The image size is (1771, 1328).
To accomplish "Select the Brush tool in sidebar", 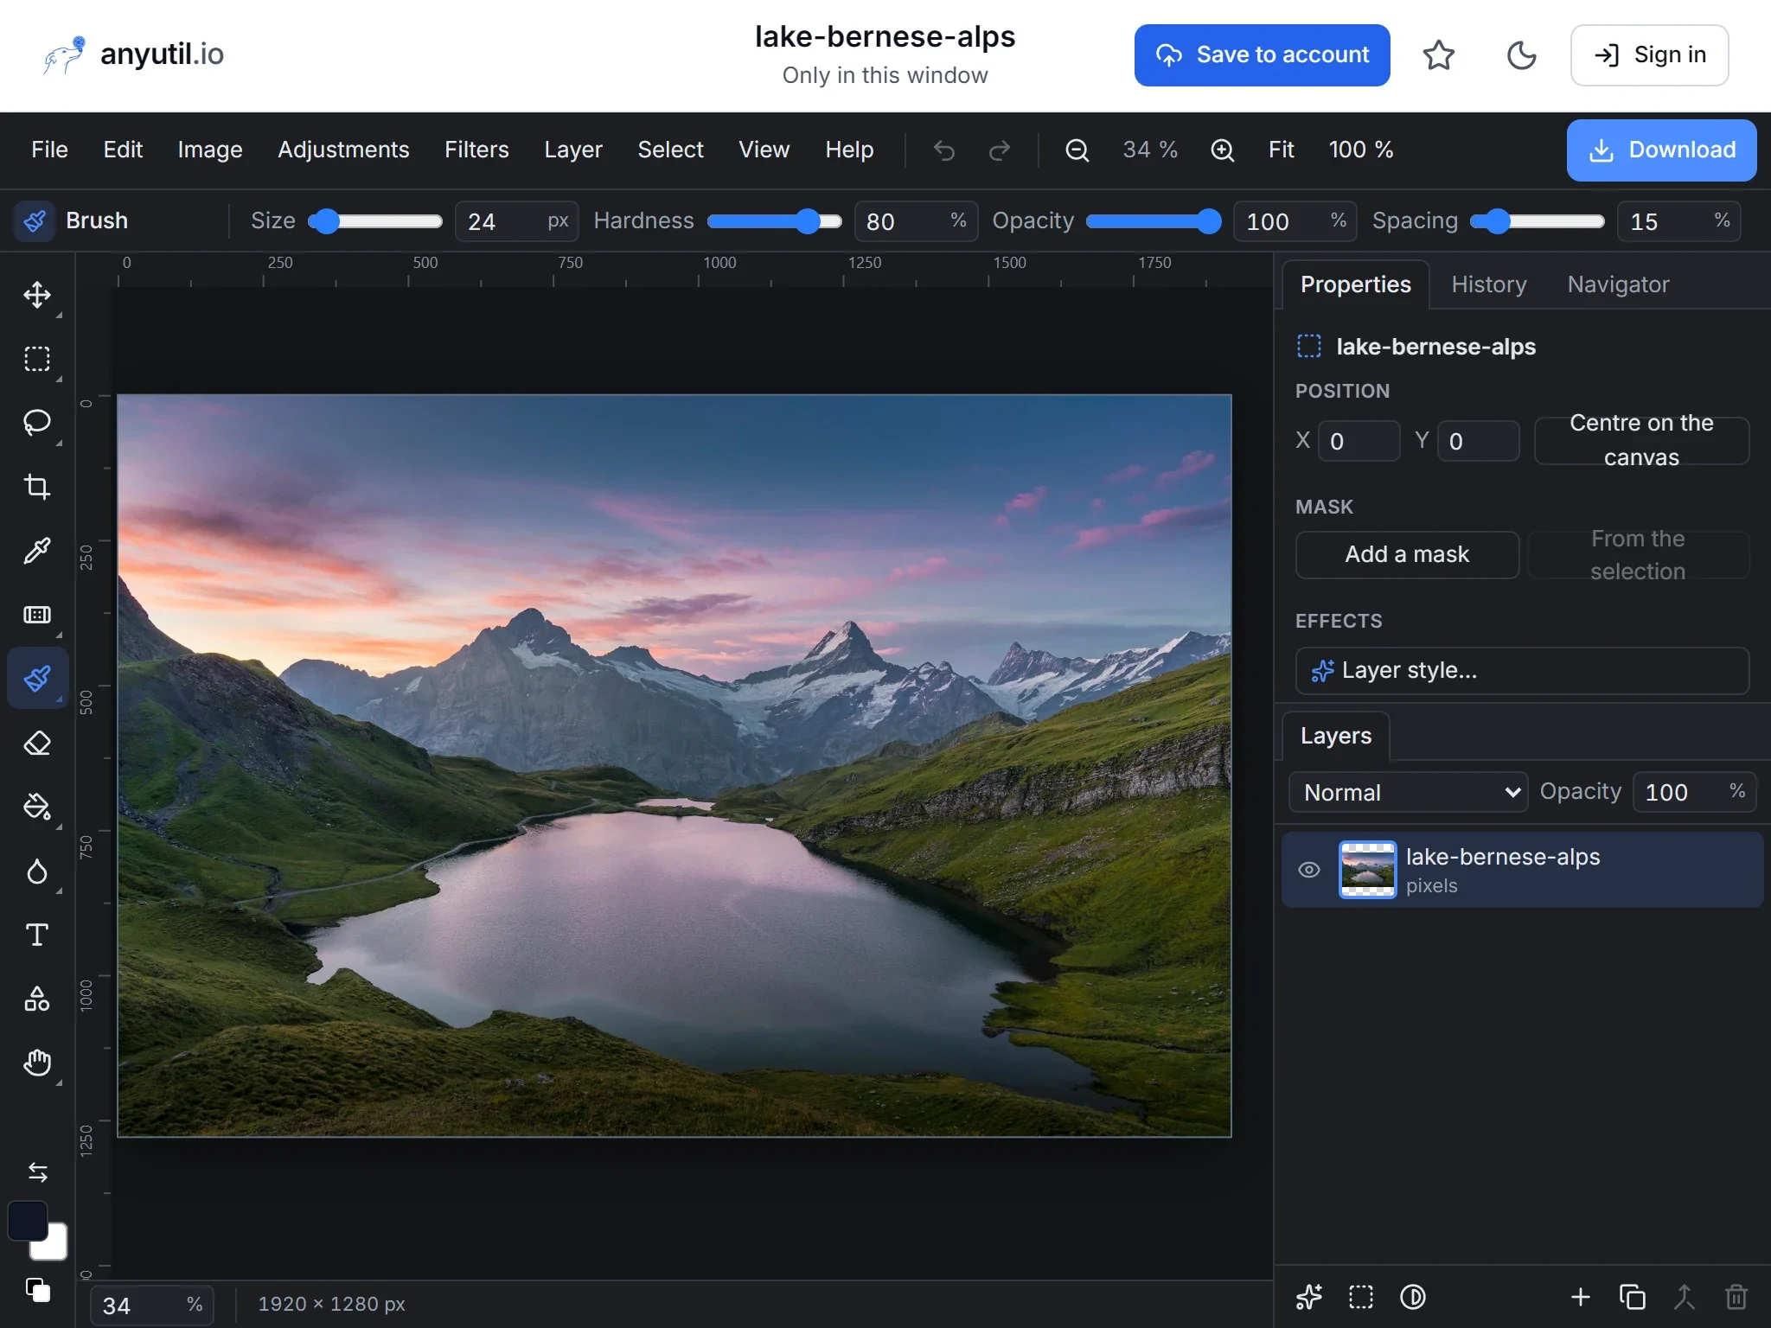I will click(37, 679).
